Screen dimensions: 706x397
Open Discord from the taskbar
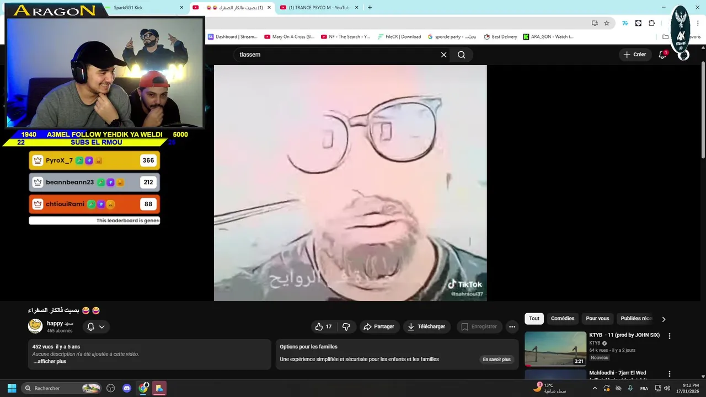coord(127,388)
